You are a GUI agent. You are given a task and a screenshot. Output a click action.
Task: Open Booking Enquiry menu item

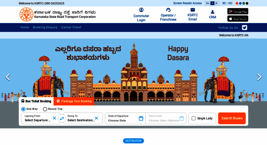[x=45, y=27]
